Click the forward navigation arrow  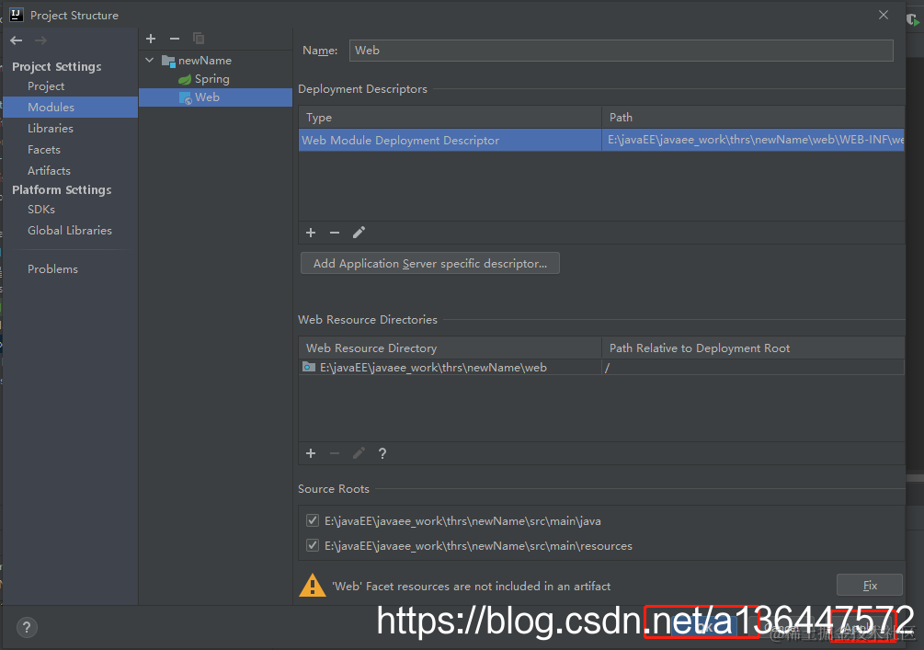40,40
